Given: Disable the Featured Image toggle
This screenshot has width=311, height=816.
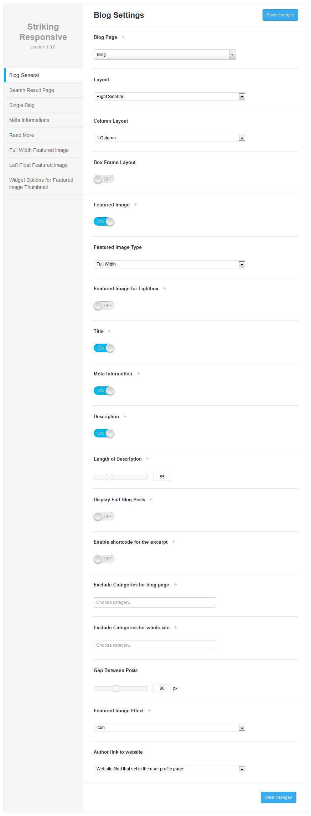Looking at the screenshot, I should click(104, 222).
